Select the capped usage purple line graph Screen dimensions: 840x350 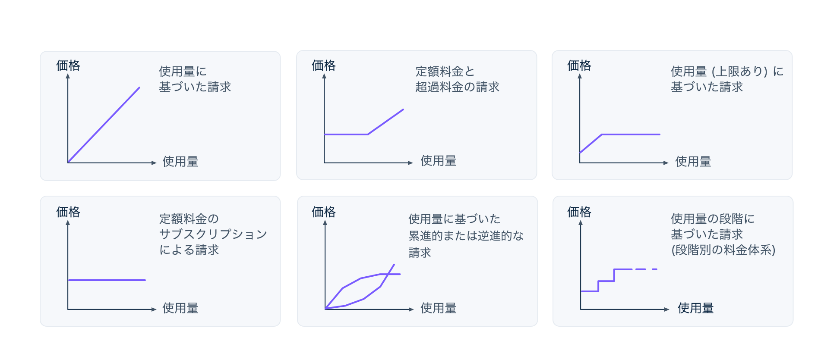pos(620,144)
